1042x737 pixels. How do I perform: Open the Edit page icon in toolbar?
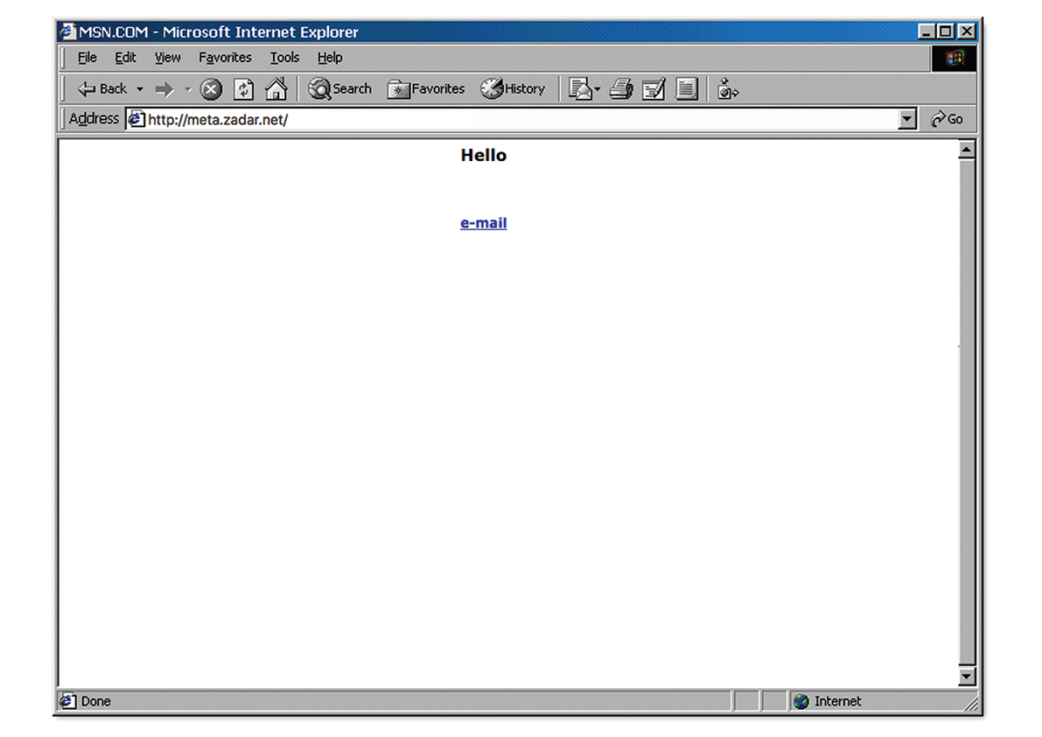point(654,89)
